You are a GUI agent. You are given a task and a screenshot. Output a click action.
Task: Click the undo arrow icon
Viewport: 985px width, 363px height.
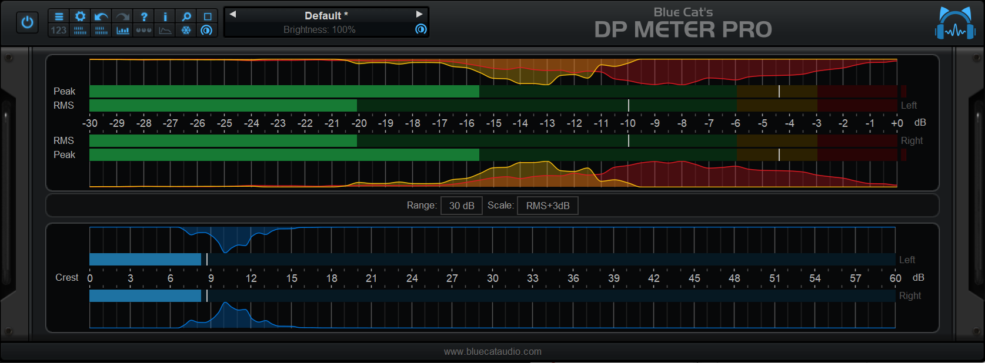(101, 16)
